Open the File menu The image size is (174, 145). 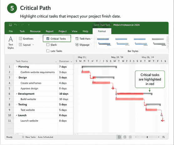11,31
